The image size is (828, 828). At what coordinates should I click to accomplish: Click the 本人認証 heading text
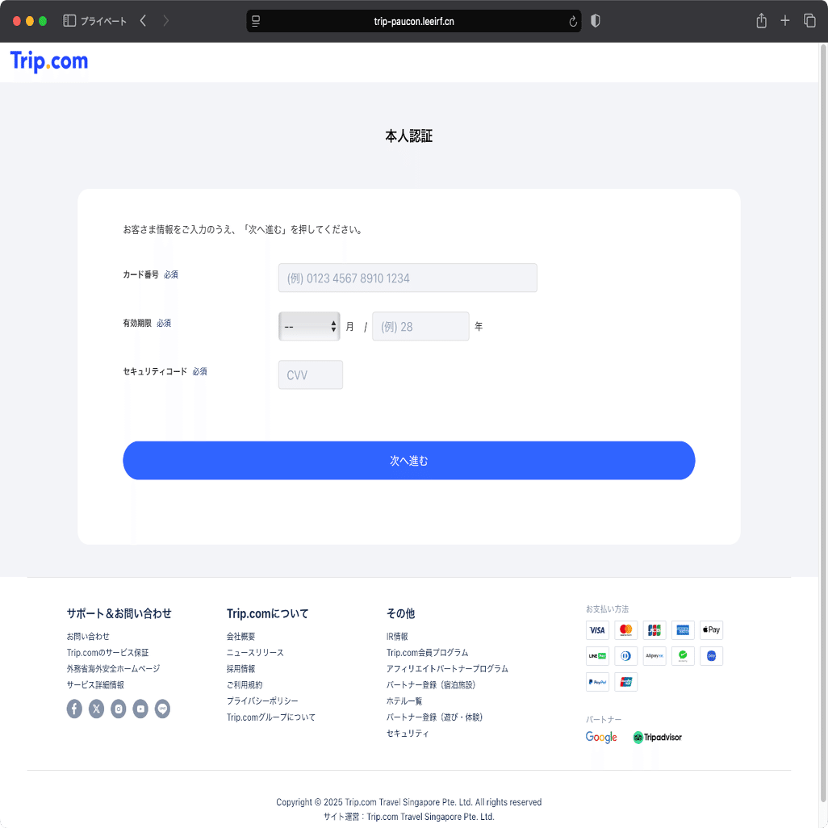(408, 136)
